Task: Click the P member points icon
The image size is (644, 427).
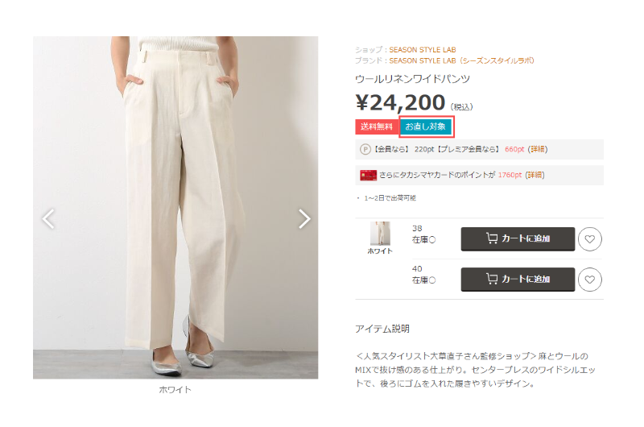Action: 365,149
